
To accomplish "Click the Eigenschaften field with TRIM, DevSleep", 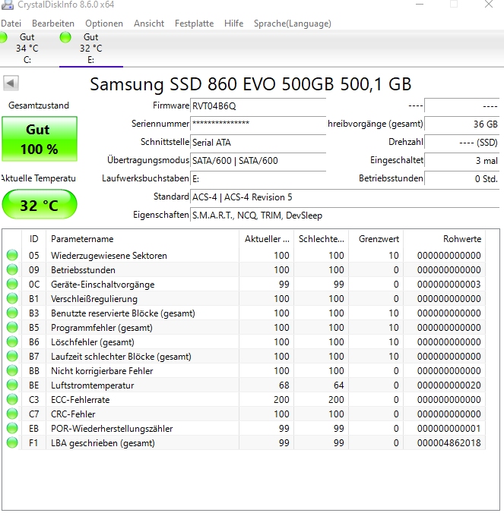I will coord(345,216).
